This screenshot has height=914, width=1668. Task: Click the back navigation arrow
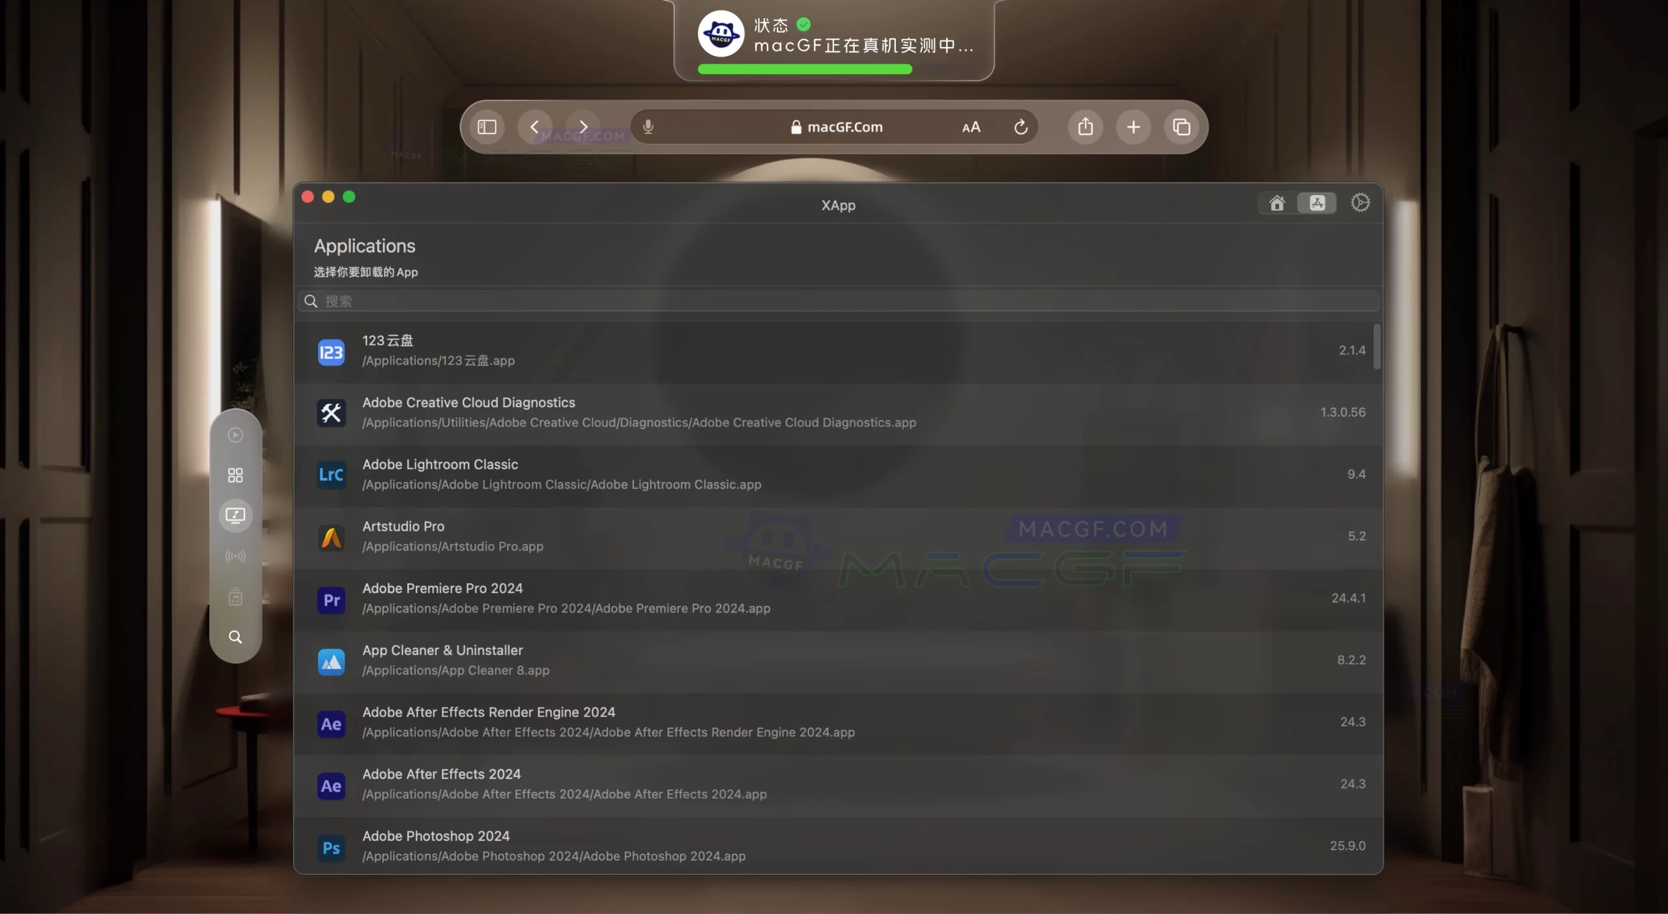click(x=534, y=126)
